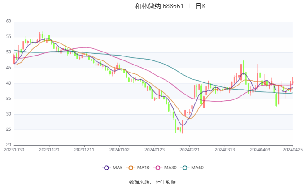
Task: Select the 20231120 x-axis date label
Action: click(49, 150)
